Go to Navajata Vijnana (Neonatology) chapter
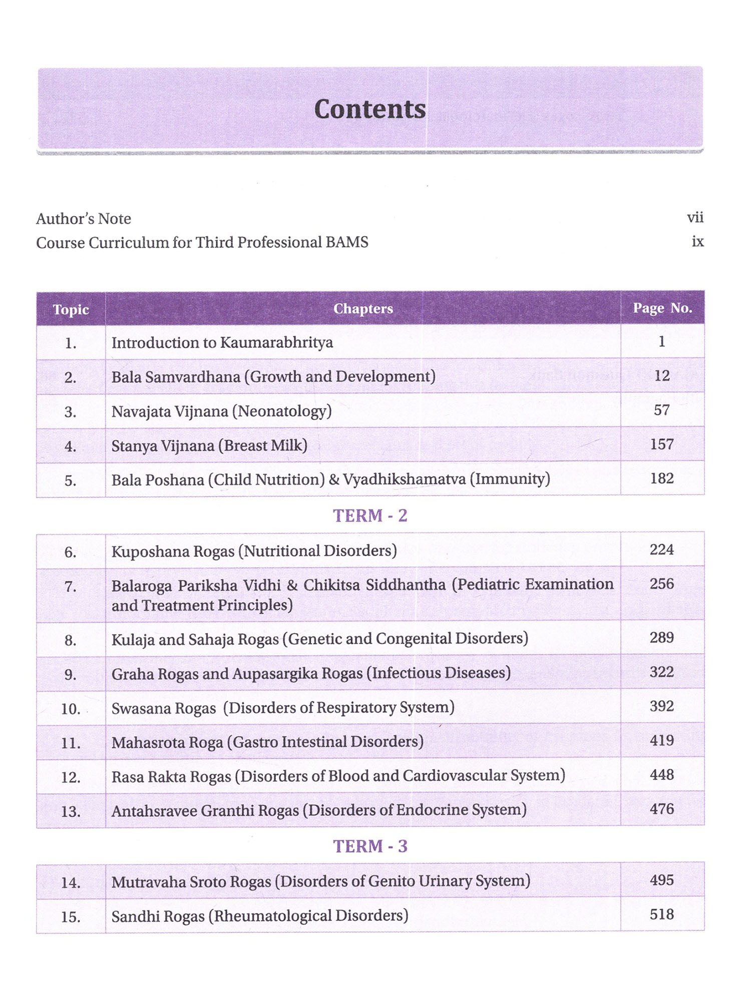The width and height of the screenshot is (751, 1001). pyautogui.click(x=221, y=411)
